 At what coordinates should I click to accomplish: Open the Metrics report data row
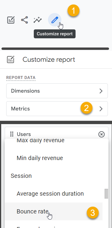coord(57,109)
